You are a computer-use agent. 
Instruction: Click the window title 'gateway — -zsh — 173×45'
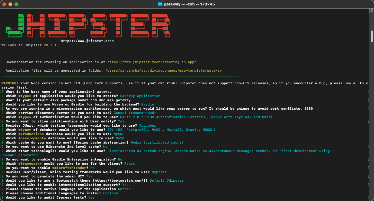pyautogui.click(x=189, y=4)
